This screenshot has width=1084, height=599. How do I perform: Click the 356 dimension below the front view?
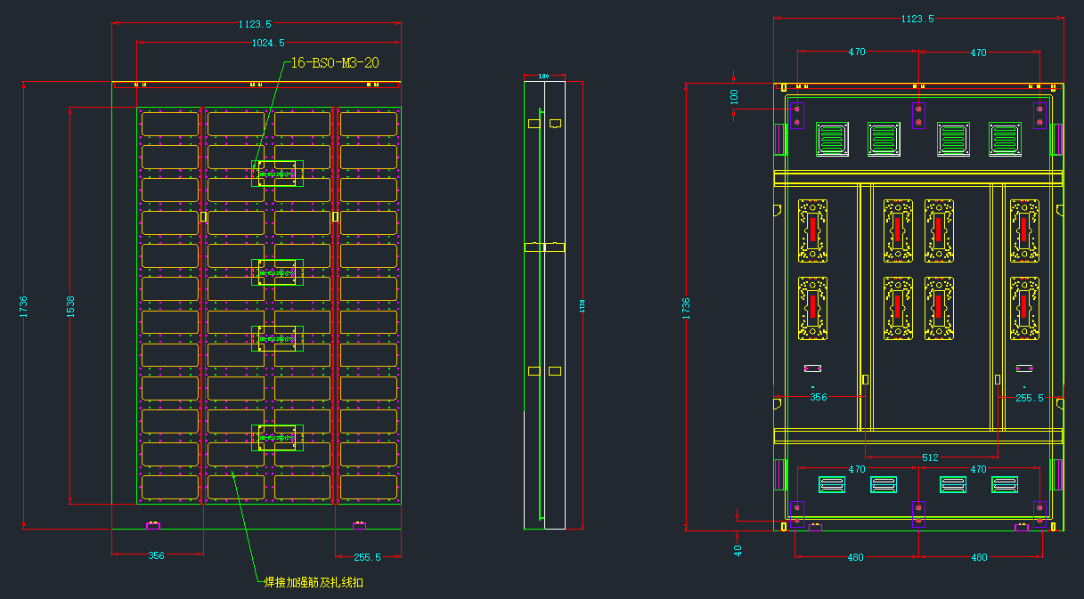point(156,556)
